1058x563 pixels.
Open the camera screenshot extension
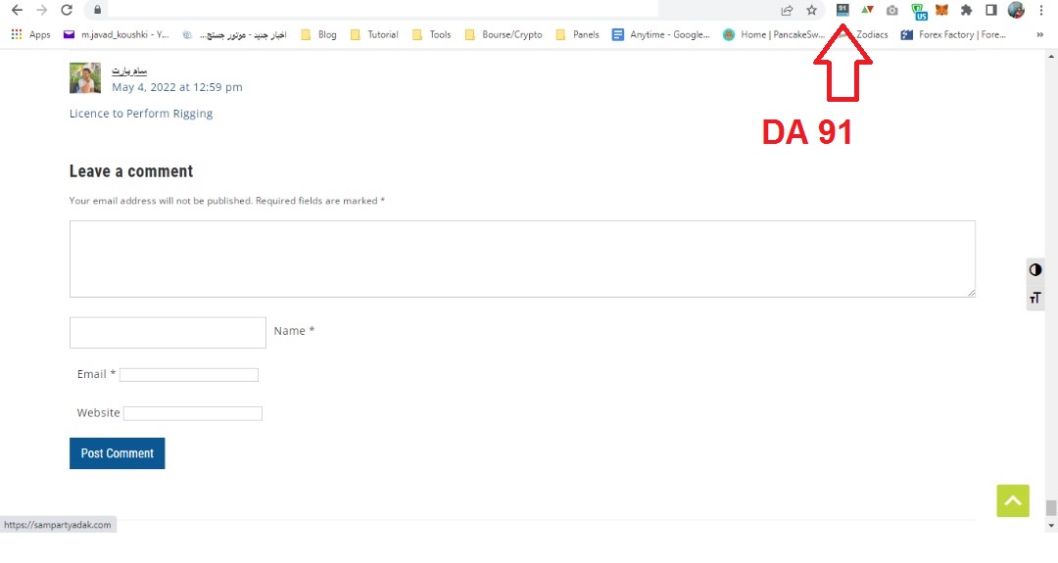tap(892, 10)
